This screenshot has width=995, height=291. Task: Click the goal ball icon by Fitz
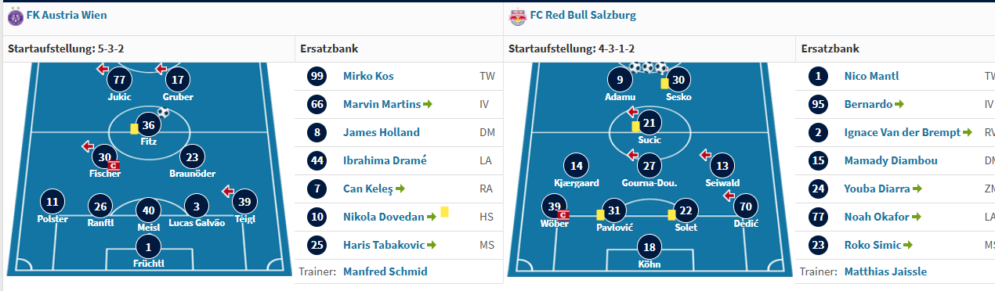(163, 113)
